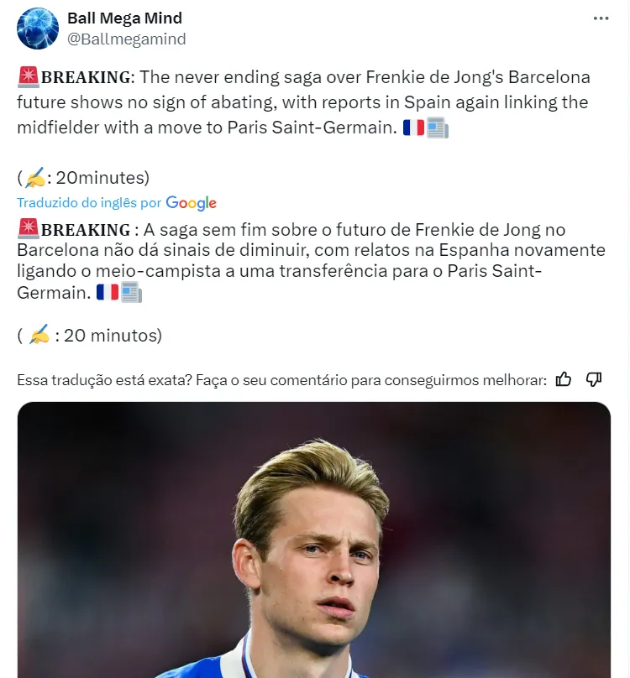
Task: Click the writing hand emoji before "20 minutos"
Action: (x=39, y=336)
